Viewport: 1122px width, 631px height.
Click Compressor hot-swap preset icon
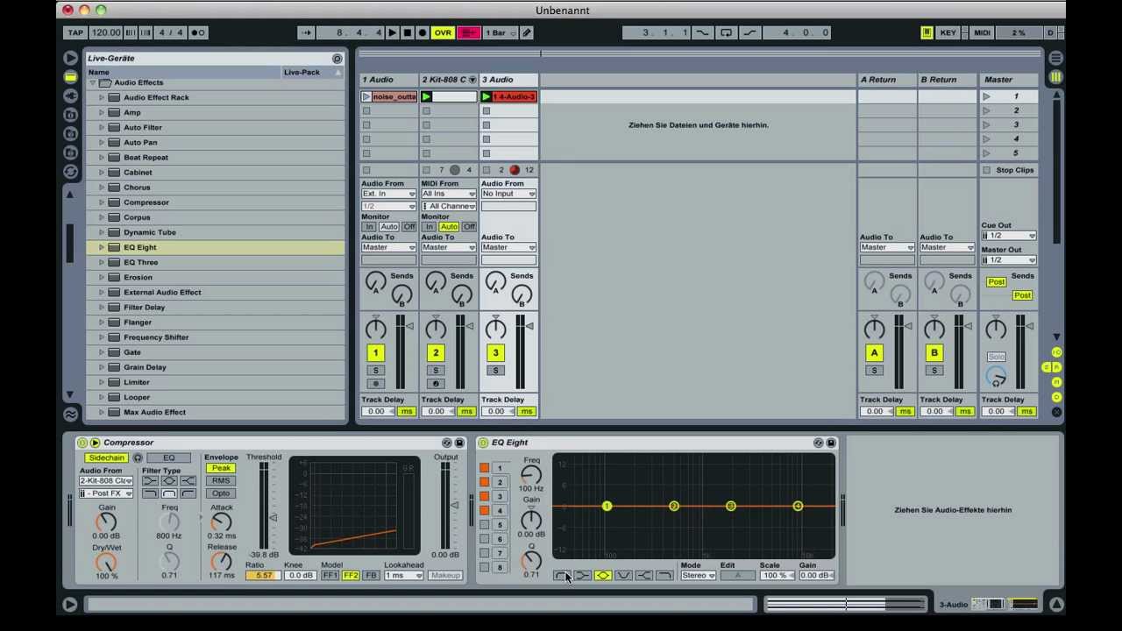[x=447, y=443]
